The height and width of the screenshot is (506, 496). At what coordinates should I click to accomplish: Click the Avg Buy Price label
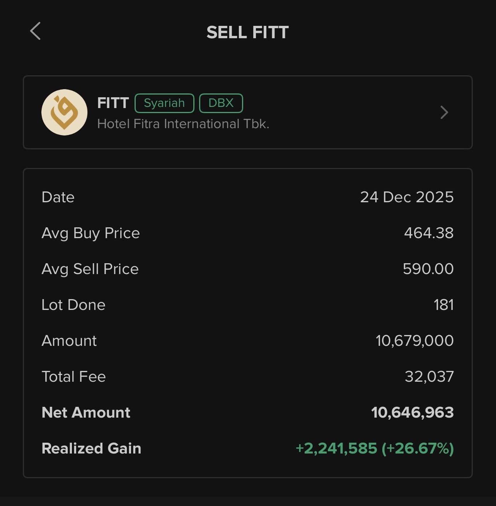point(90,233)
